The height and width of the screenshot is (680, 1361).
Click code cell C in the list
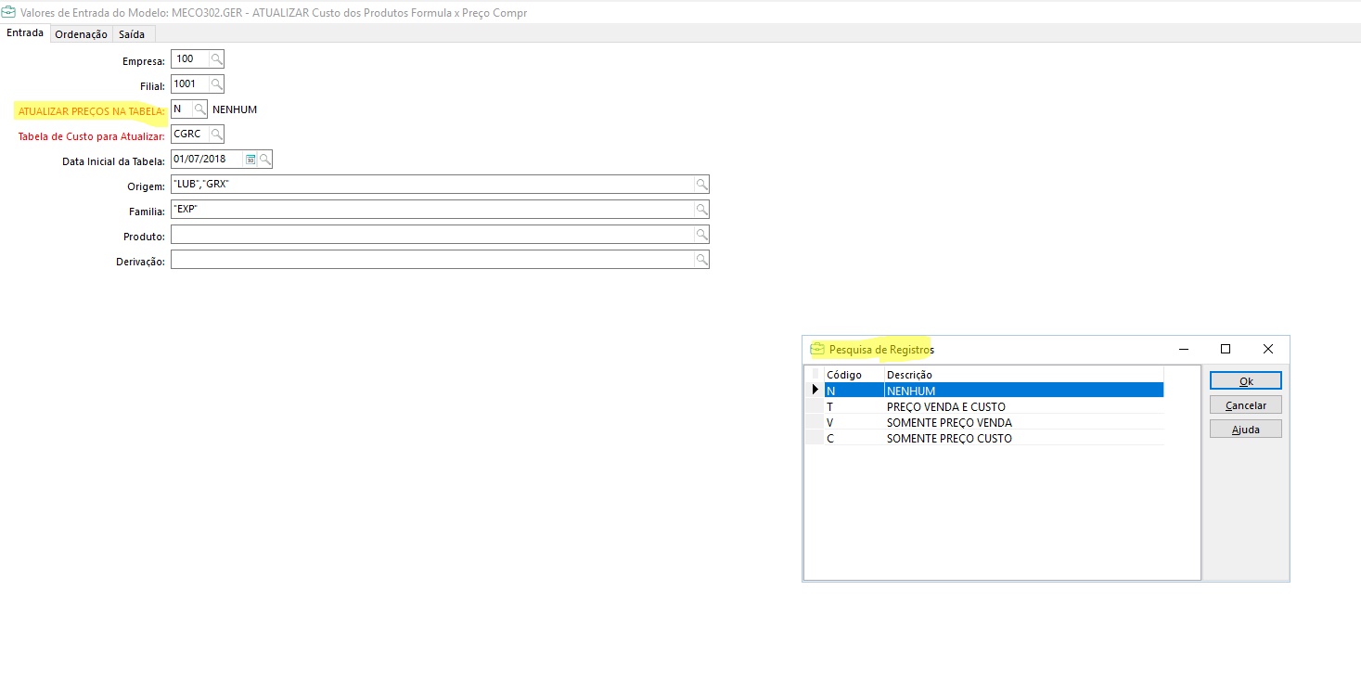(854, 438)
